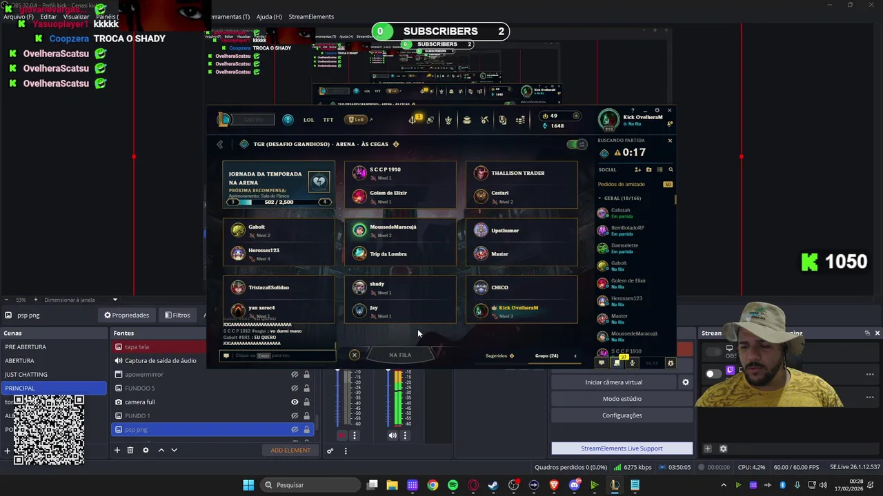Collapse social panel arrow beside Grupo
883x496 pixels.
575,356
